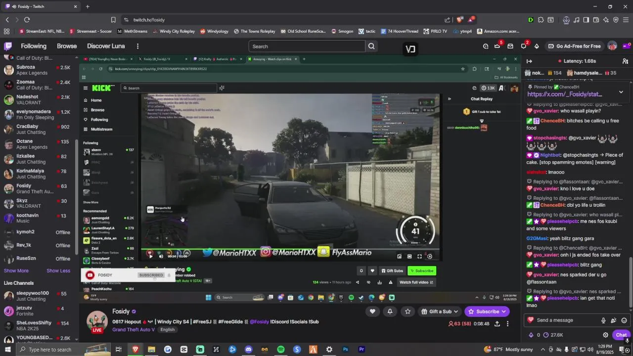Open the Gift a Sub dropdown
The width and height of the screenshot is (633, 356).
[x=440, y=311]
